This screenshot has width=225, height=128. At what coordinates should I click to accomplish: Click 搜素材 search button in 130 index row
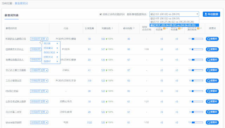212,60
